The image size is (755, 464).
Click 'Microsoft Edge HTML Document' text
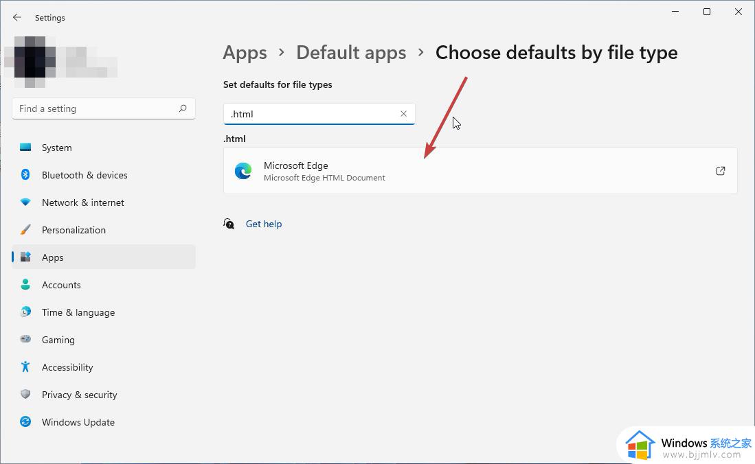(324, 178)
